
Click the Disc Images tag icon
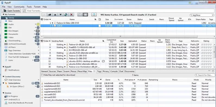[x=6, y=31]
